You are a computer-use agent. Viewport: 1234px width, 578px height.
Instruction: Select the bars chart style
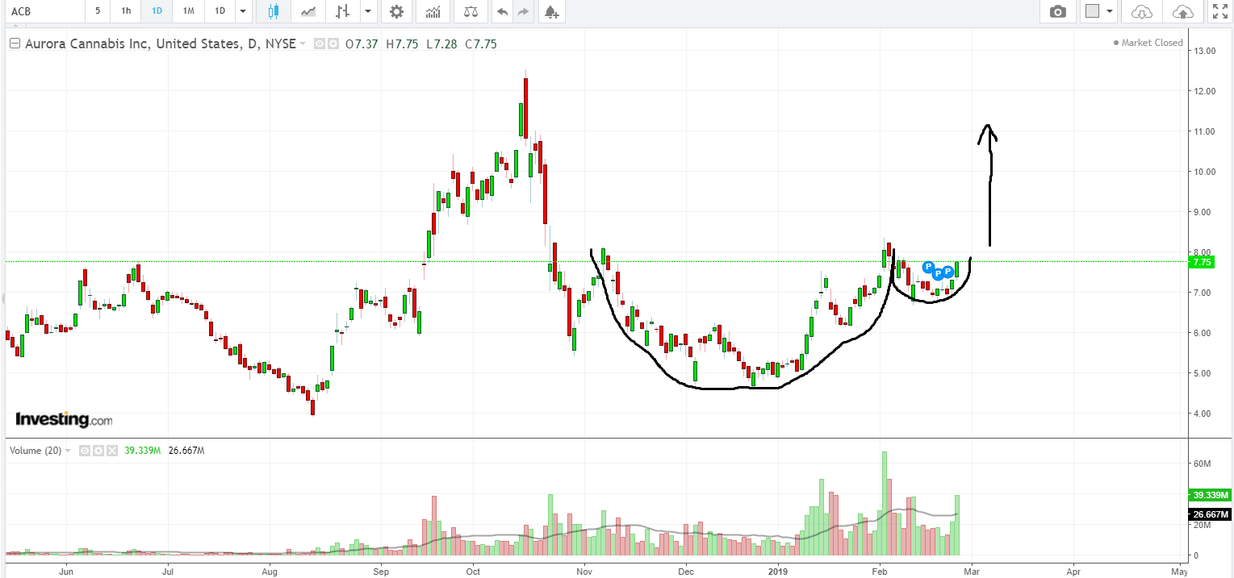[344, 11]
